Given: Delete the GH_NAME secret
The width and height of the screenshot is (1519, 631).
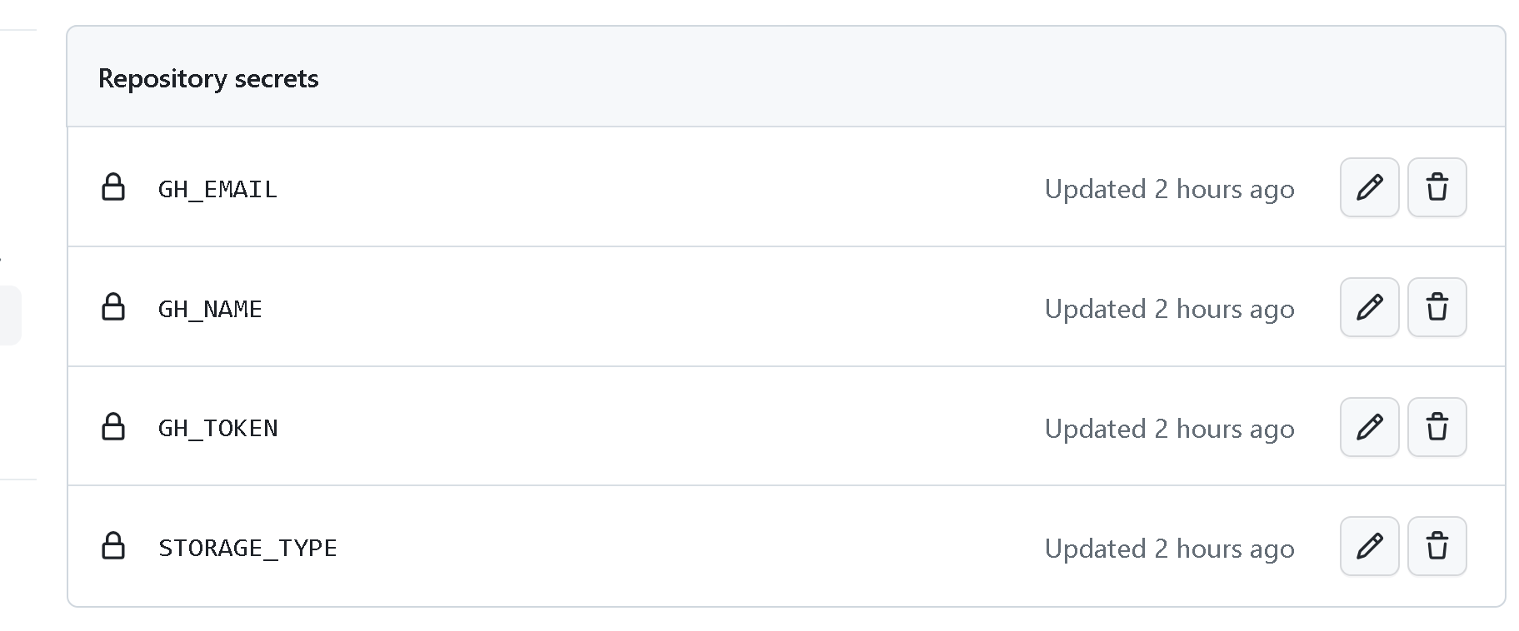Looking at the screenshot, I should click(x=1437, y=307).
